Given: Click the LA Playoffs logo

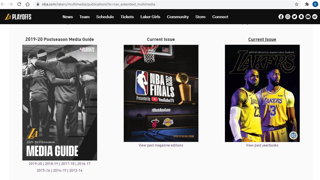Looking at the screenshot, I should [x=18, y=17].
